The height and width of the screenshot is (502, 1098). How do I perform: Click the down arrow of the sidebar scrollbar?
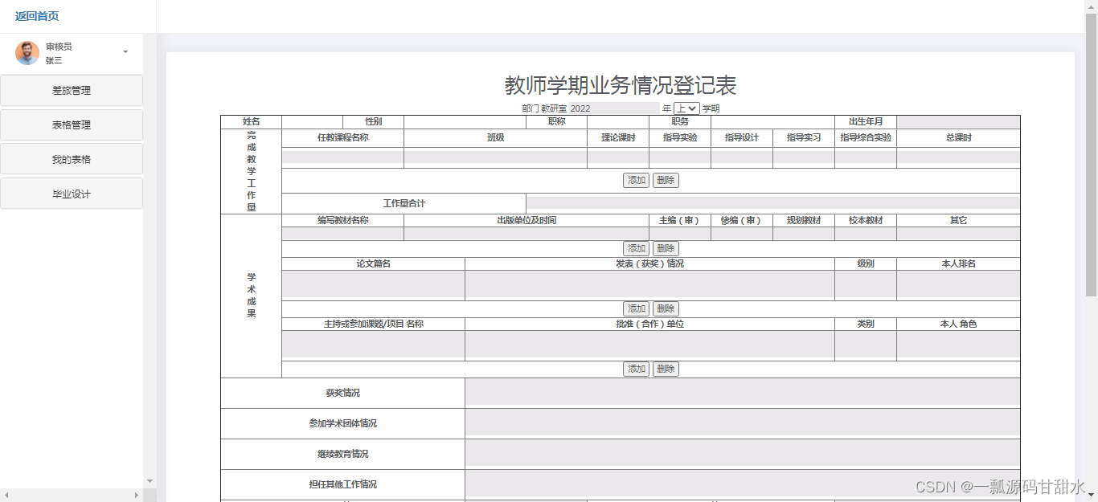coord(150,480)
